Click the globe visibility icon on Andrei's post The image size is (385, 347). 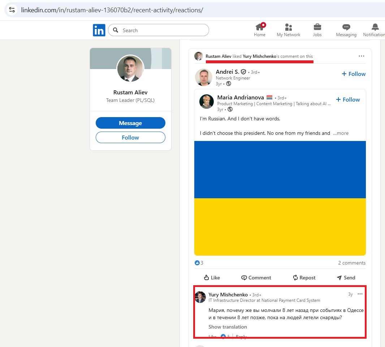[228, 83]
